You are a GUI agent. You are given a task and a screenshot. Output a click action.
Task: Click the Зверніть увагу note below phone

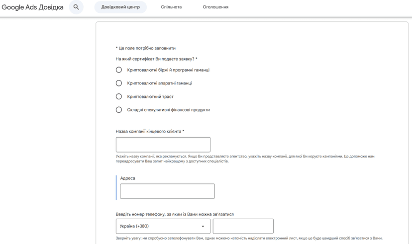[x=249, y=238]
